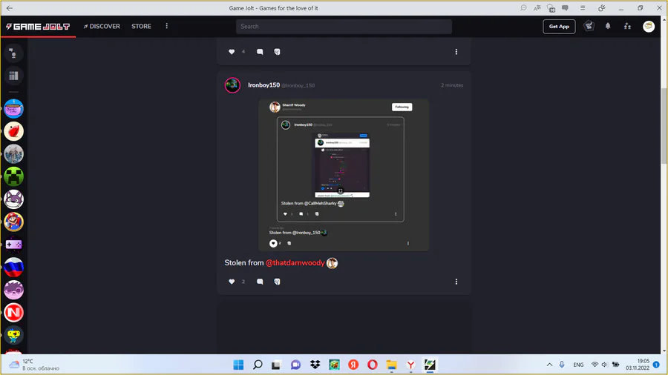Open the purple hedgehog community in the sidebar
The width and height of the screenshot is (668, 375).
pyautogui.click(x=13, y=290)
